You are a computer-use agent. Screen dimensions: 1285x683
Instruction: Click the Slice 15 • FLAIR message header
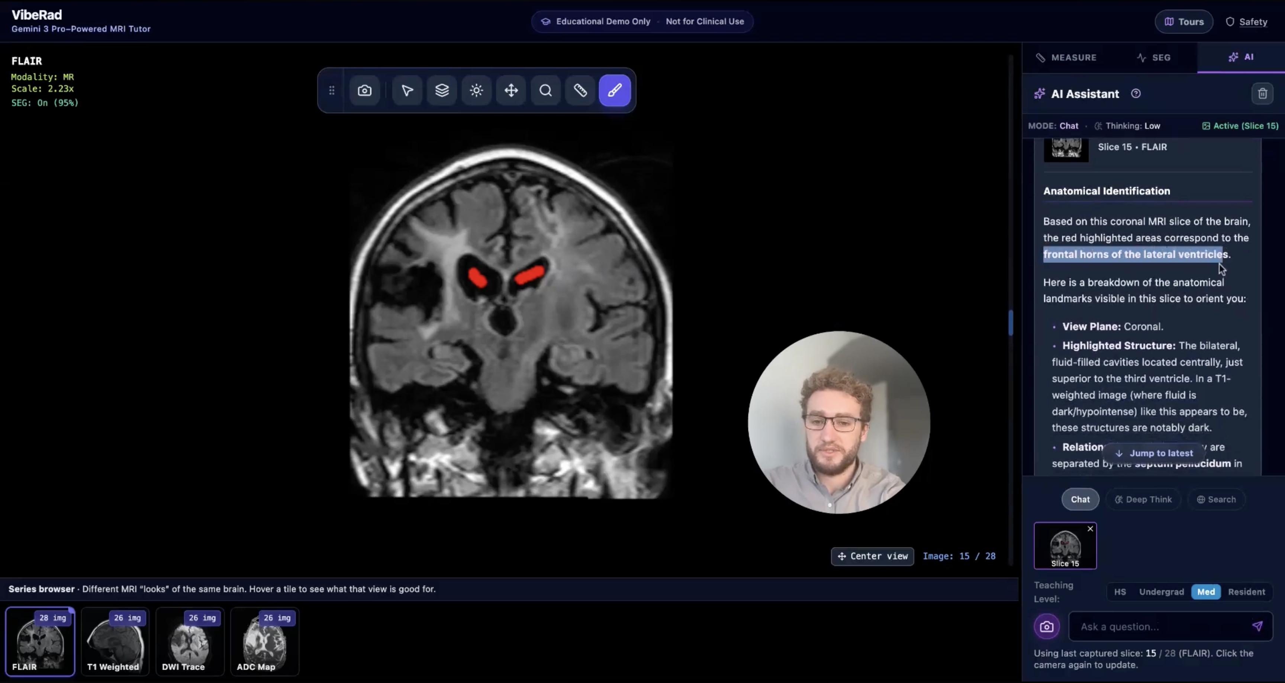click(1132, 147)
